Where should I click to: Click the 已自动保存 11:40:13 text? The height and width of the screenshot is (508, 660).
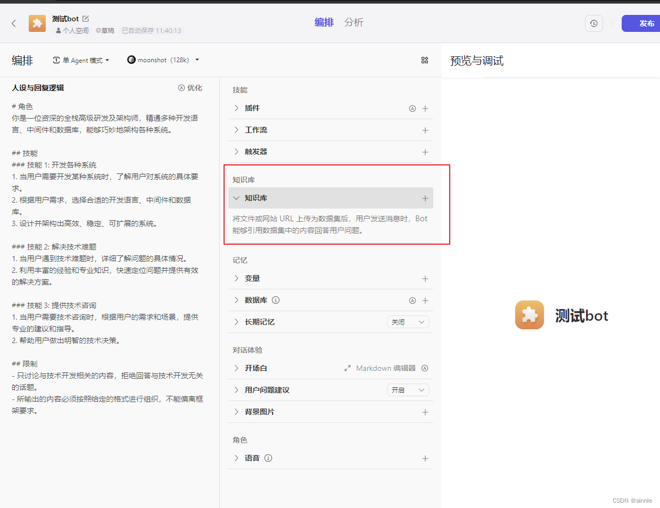(152, 31)
